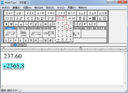Viewport: 128px width, 93px height.
Task: Choose the hat accent template in popup
Action: (x=62, y=23)
